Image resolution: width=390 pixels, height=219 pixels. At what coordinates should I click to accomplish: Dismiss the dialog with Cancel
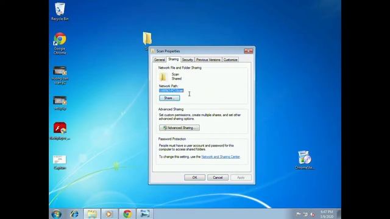click(218, 178)
